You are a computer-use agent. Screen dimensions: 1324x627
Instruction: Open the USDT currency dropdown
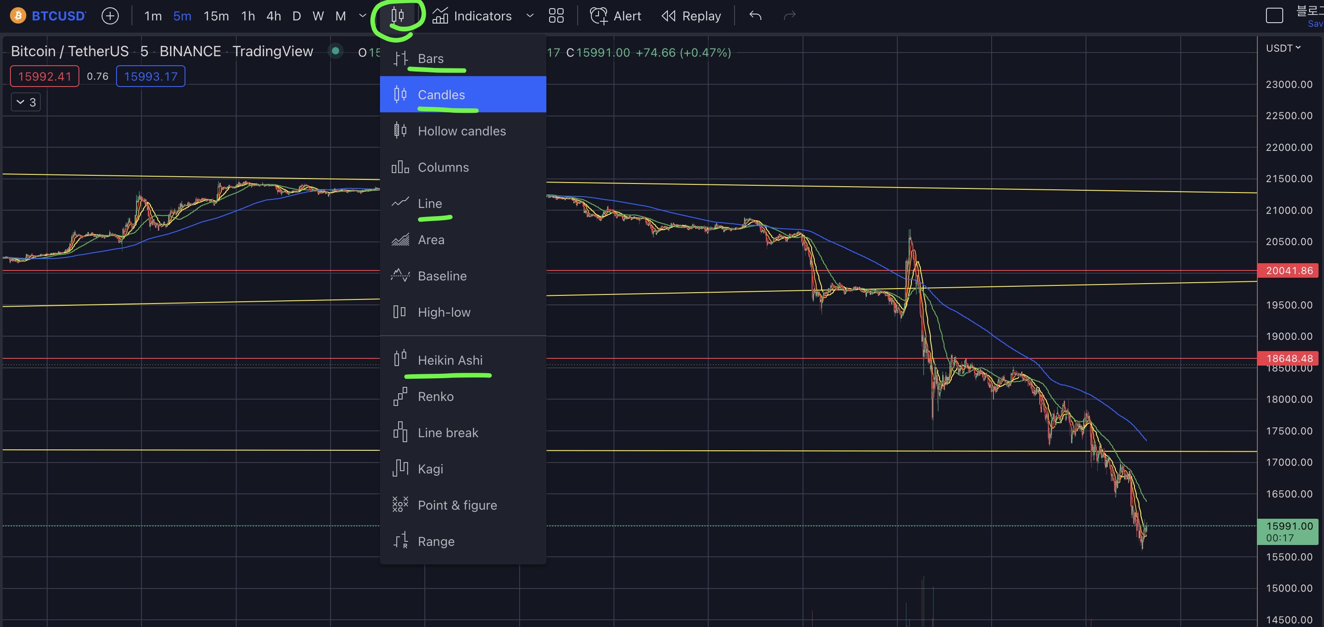(1283, 48)
